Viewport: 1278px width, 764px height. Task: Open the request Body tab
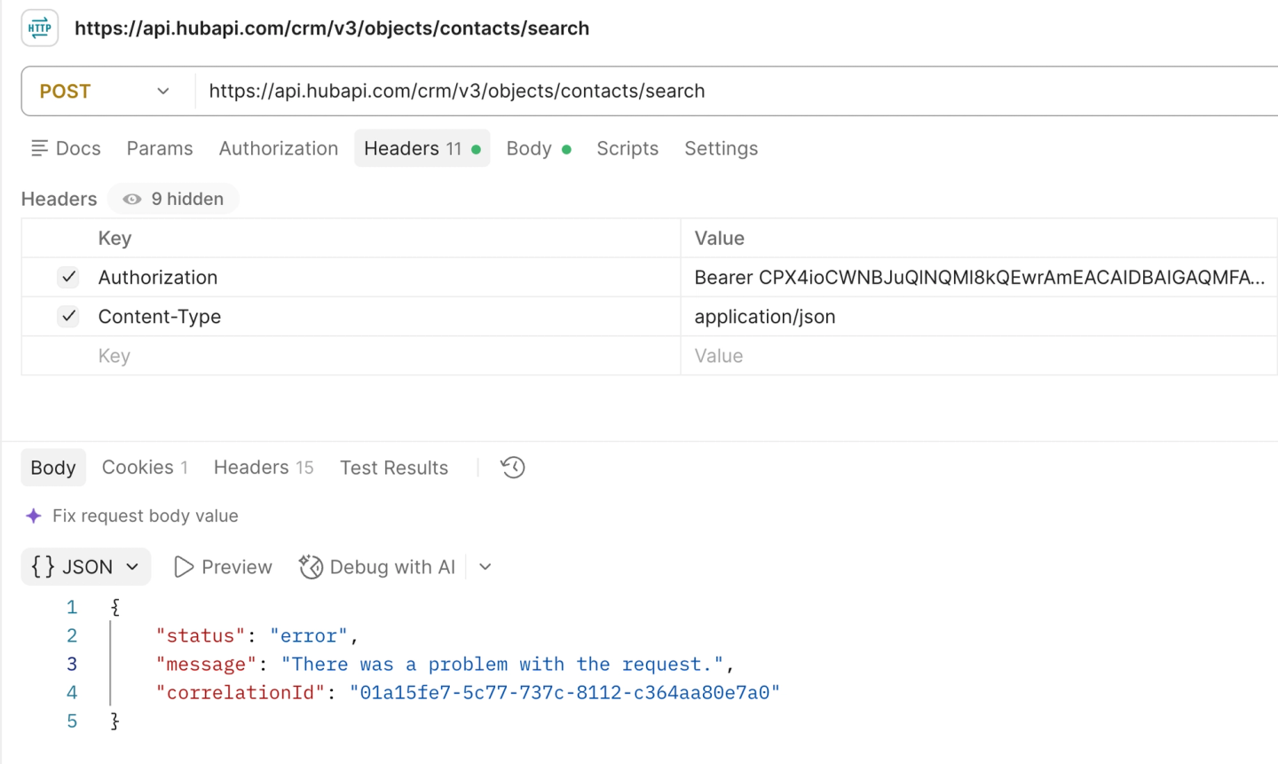click(x=538, y=148)
